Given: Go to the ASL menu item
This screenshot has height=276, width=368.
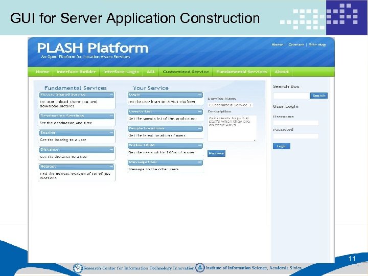Looking at the screenshot, I should point(151,72).
